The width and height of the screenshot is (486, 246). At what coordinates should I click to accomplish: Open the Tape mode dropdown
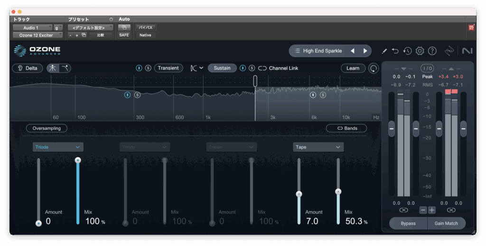tap(318, 147)
